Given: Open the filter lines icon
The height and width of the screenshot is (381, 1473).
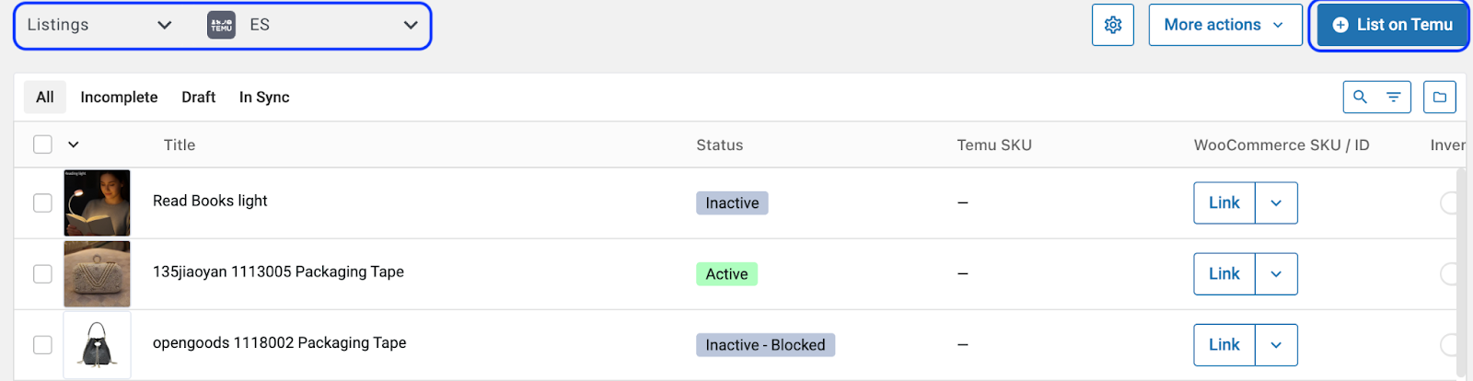Looking at the screenshot, I should point(1394,97).
